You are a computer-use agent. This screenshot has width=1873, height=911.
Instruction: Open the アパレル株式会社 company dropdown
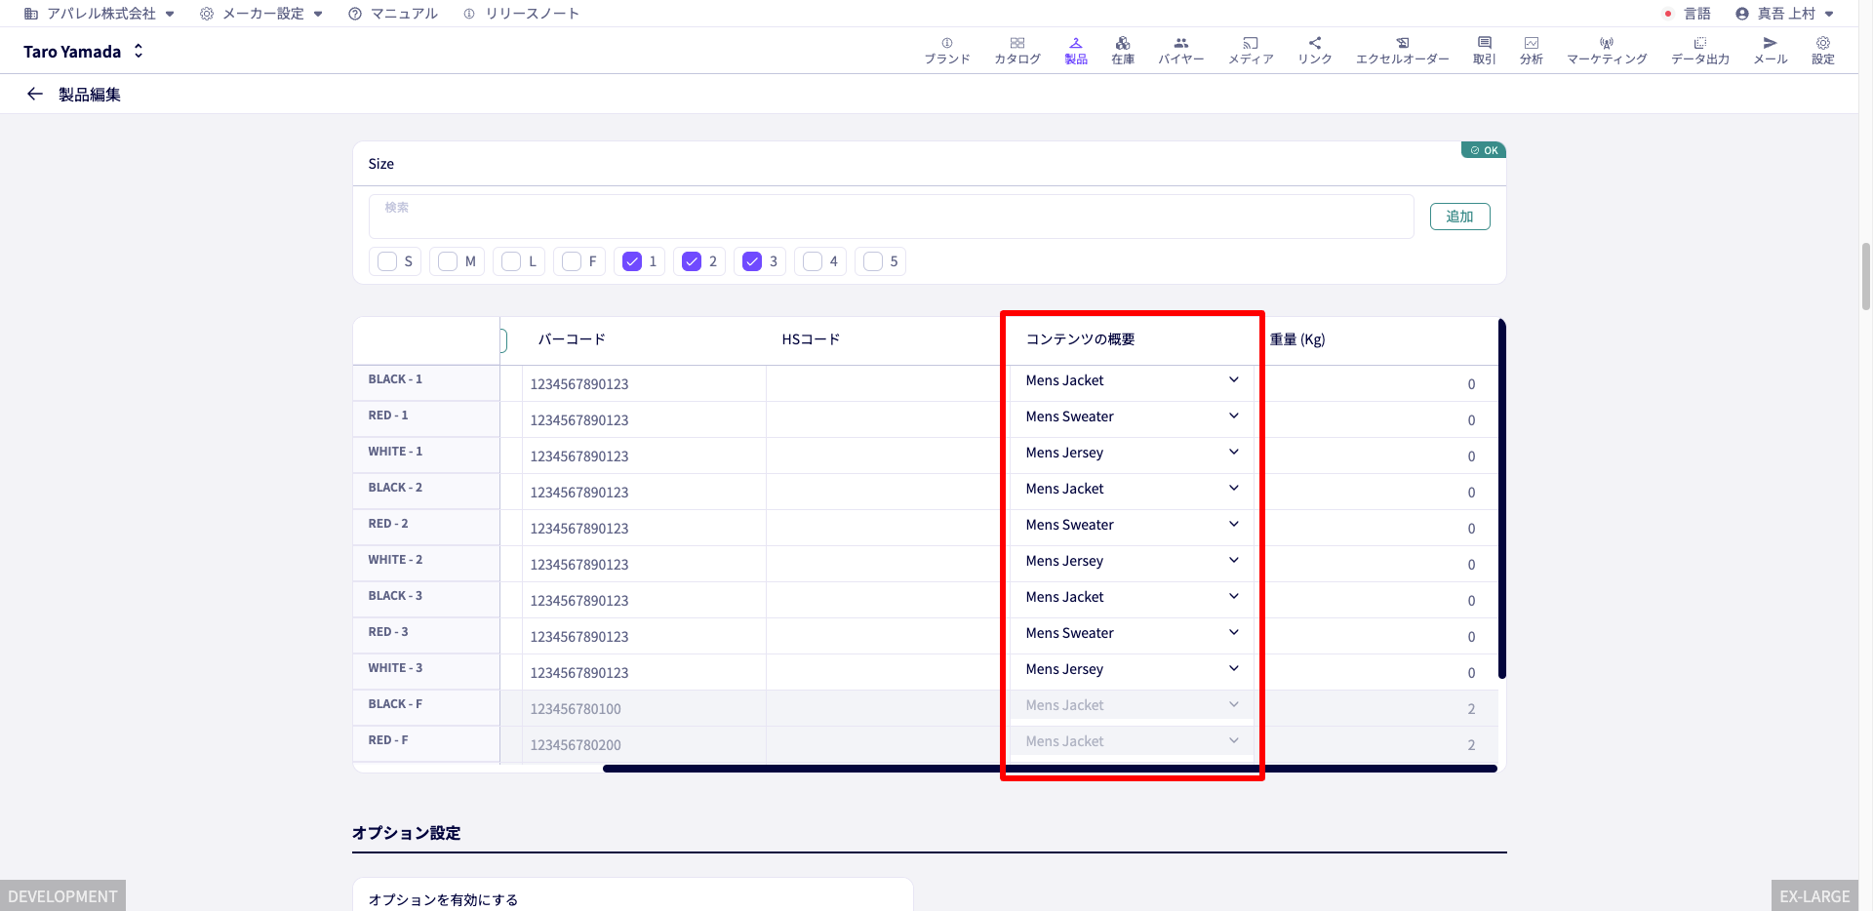[100, 14]
